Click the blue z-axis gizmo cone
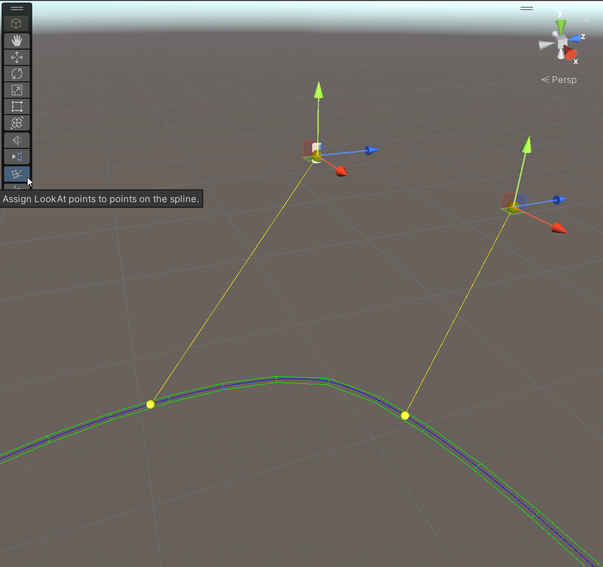Image resolution: width=603 pixels, height=567 pixels. point(575,38)
